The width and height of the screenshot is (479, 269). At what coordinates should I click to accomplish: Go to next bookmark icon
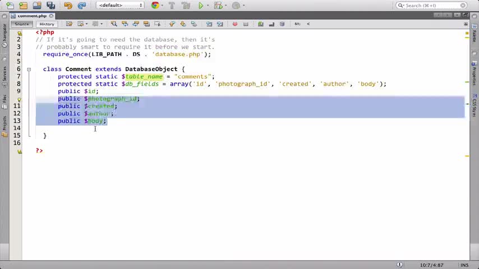(183, 24)
